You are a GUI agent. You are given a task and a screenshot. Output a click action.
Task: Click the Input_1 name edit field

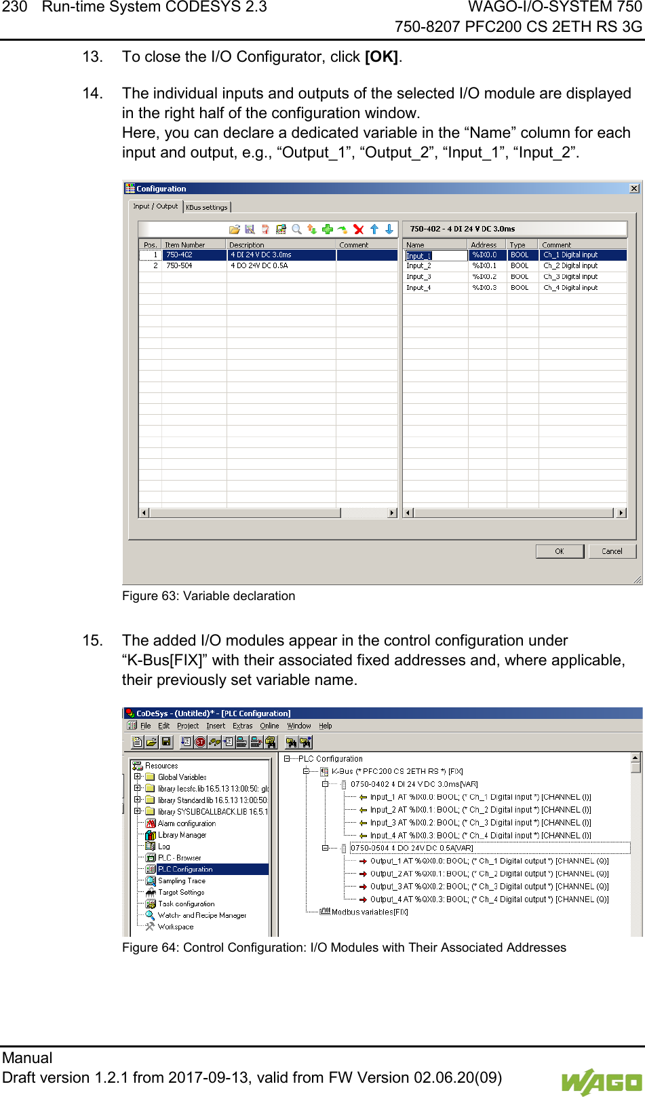436,255
